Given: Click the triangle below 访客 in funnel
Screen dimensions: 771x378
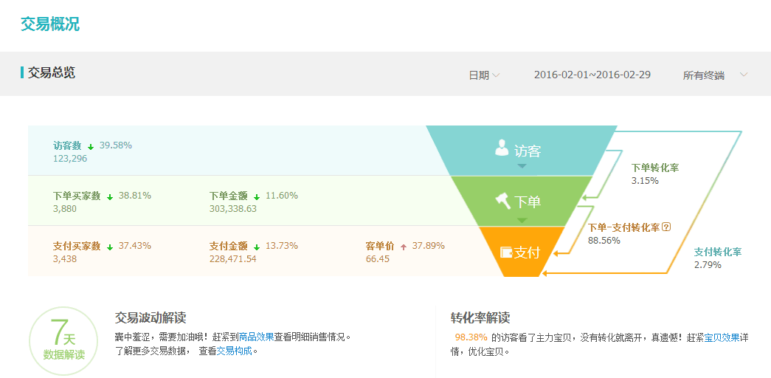Looking at the screenshot, I should (522, 166).
